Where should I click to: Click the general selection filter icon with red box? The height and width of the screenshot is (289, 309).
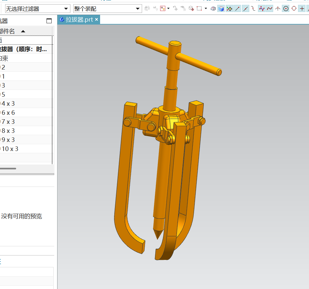(163, 9)
